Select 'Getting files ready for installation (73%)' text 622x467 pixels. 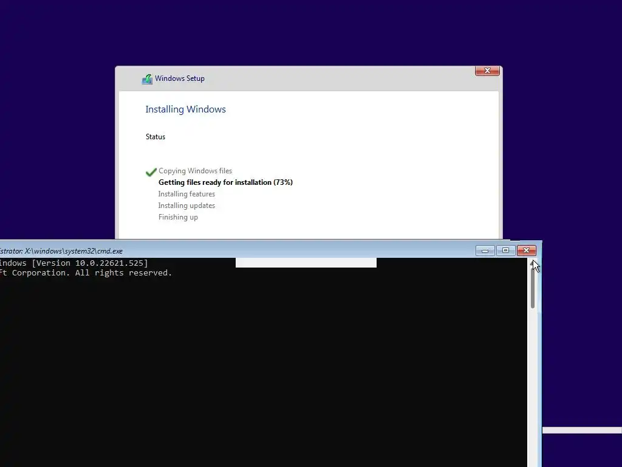coord(225,182)
